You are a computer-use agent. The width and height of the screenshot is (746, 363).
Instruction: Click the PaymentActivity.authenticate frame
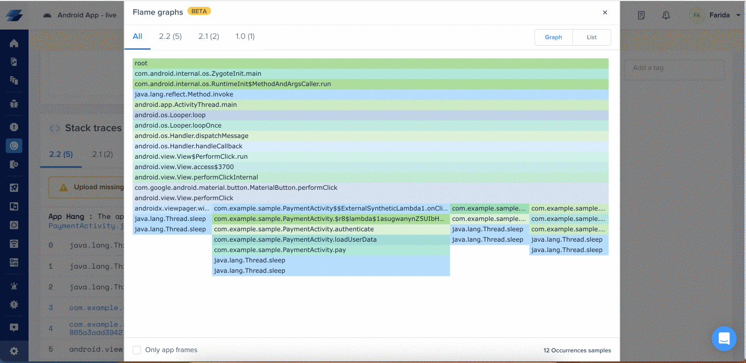331,229
